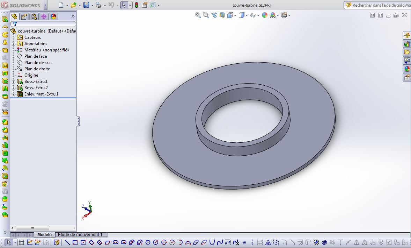Select the Point sketch tool
The height and width of the screenshot is (248, 411).
[x=244, y=242]
